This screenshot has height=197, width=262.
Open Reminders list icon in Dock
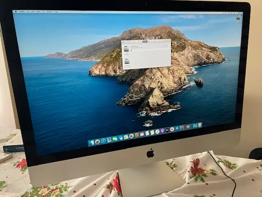coord(147,133)
